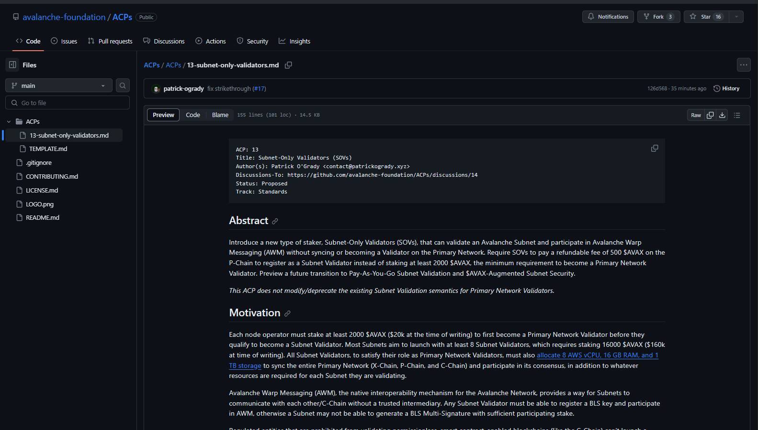Collapse the ACPs folder chevron
The width and height of the screenshot is (758, 430).
click(9, 121)
